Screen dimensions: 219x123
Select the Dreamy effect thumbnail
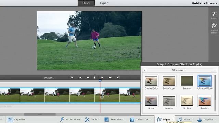(x=187, y=81)
